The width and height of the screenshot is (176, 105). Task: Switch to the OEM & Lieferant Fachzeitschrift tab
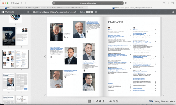(x=44, y=8)
